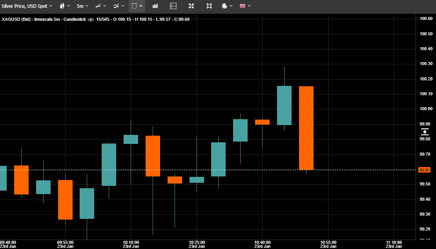Expand the language dropdown arrow
436x249 pixels.
coord(249,6)
